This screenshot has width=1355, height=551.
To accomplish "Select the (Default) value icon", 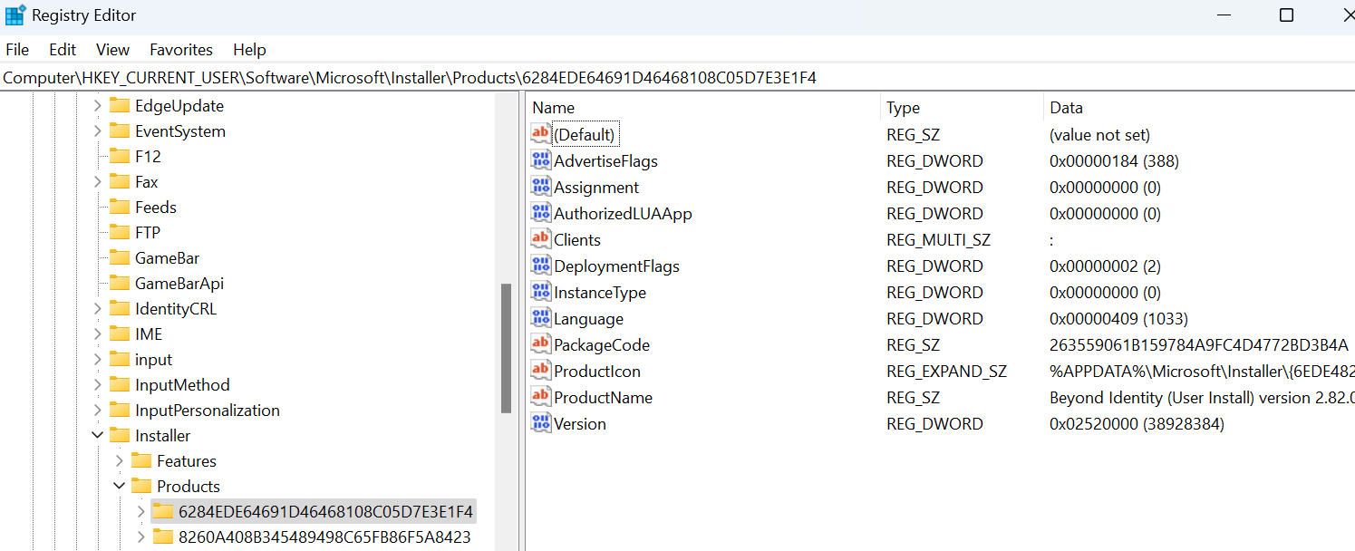I will [x=540, y=135].
